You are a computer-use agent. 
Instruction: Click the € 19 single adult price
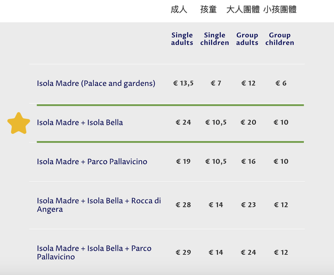pos(183,161)
